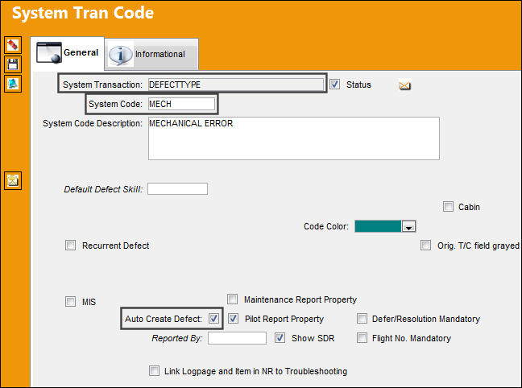Click the mail envelope icon beside Status

tap(404, 85)
